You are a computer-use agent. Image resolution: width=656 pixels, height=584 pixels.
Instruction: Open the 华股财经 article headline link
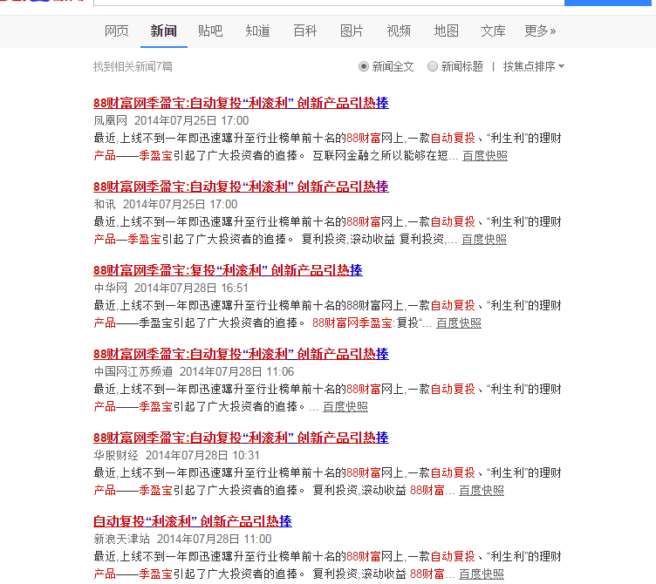241,438
